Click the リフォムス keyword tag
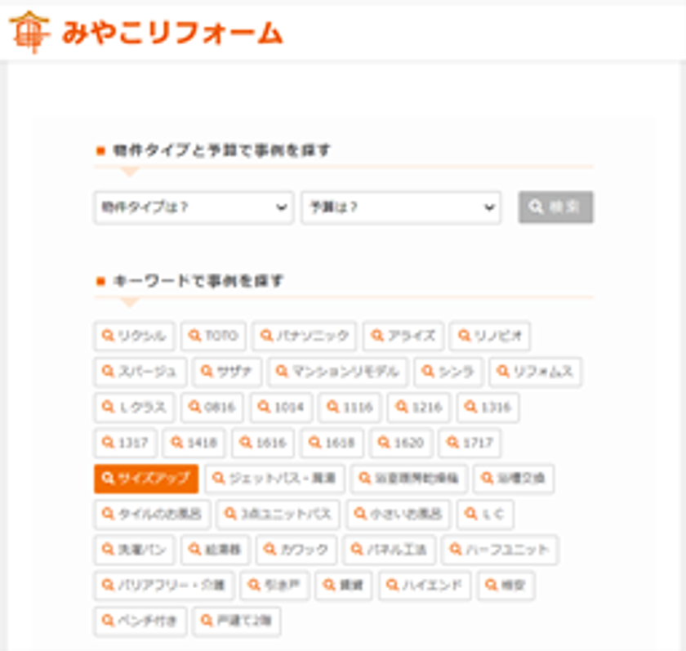This screenshot has height=651, width=686. (535, 372)
